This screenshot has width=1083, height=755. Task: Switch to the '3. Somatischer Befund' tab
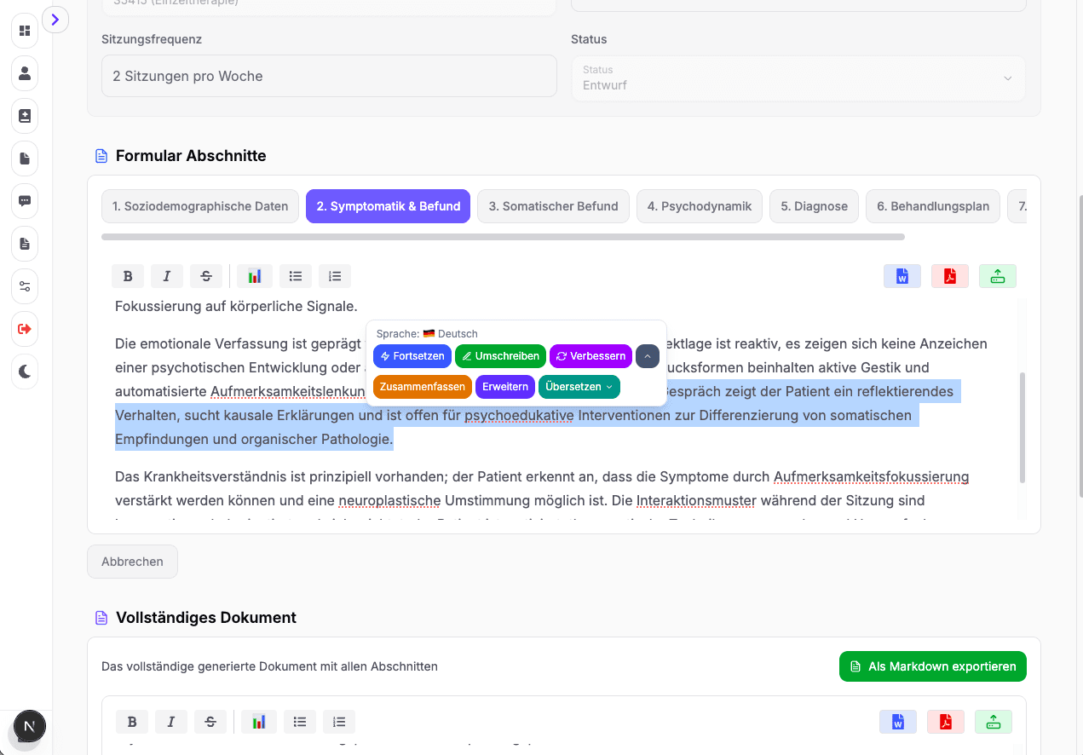[x=553, y=205]
